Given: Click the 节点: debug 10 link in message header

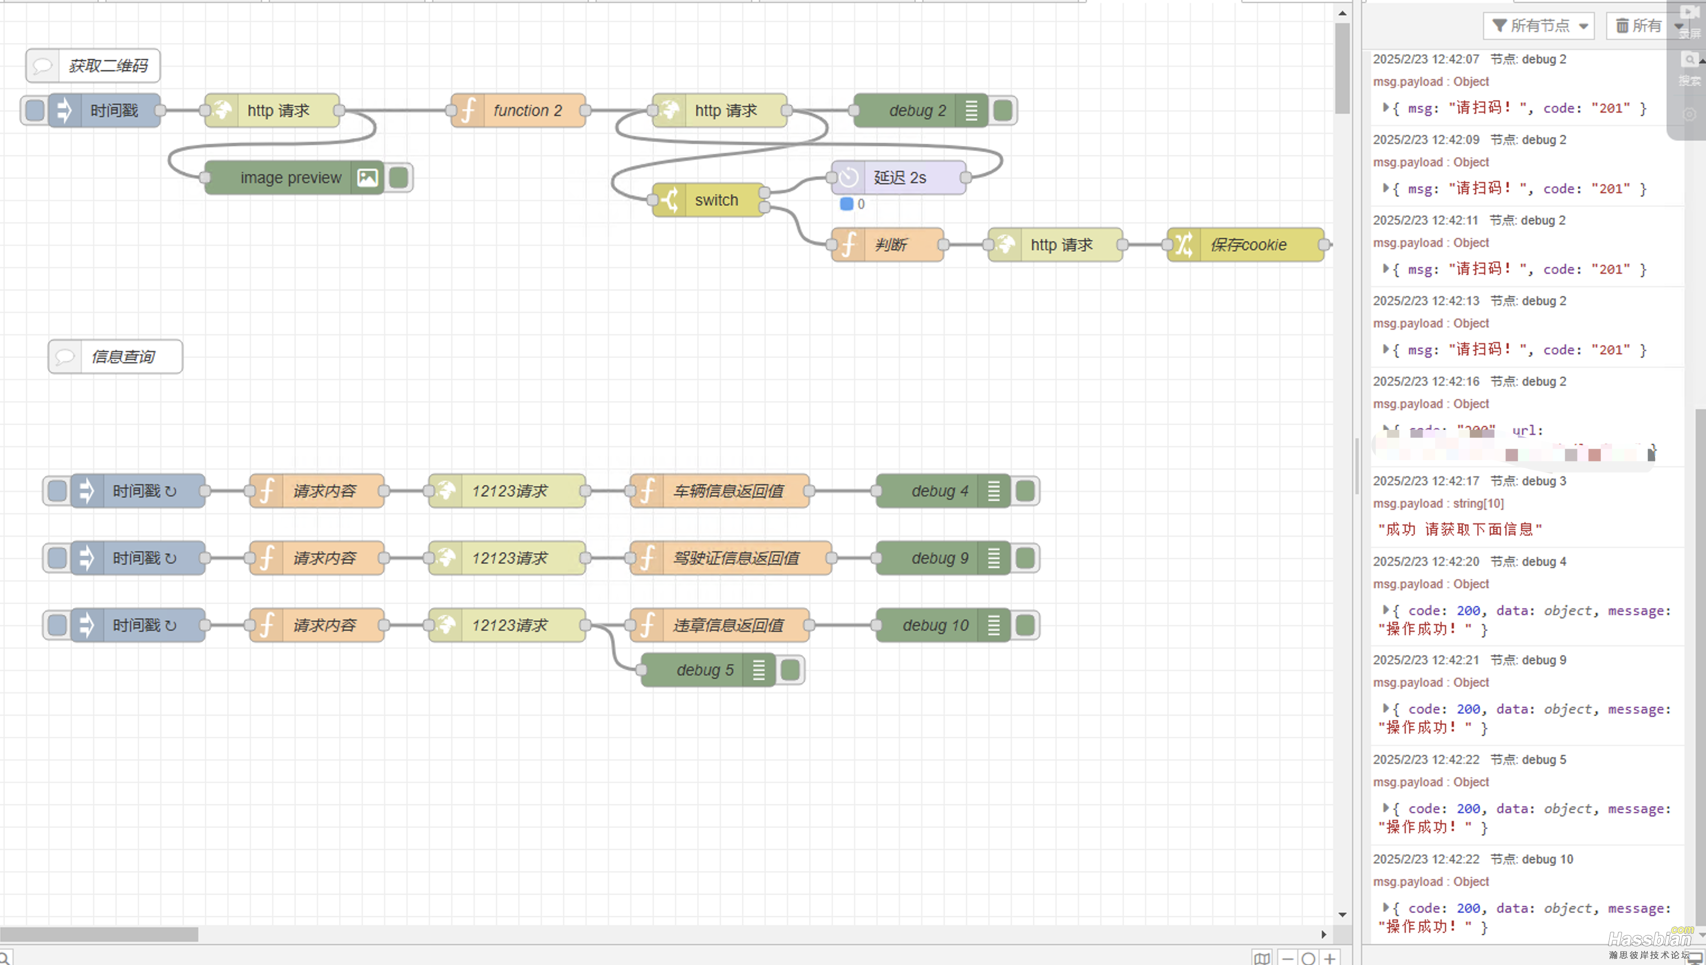Looking at the screenshot, I should pyautogui.click(x=1532, y=859).
